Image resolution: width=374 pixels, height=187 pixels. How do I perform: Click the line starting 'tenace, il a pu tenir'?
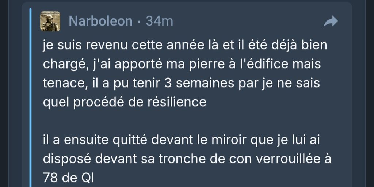click(x=181, y=83)
